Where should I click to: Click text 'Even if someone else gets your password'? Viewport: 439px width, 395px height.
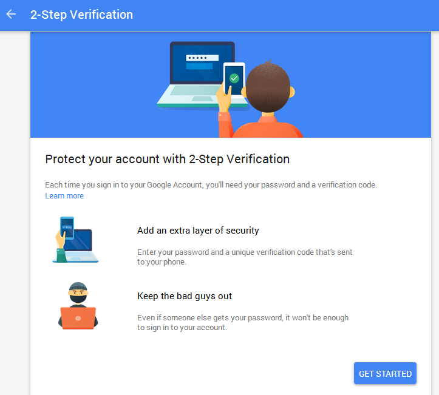click(210, 318)
